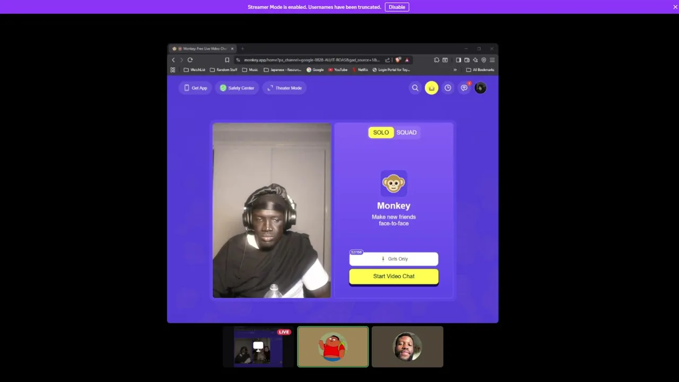Open the Netflix bookmark
The height and width of the screenshot is (382, 679).
point(360,70)
